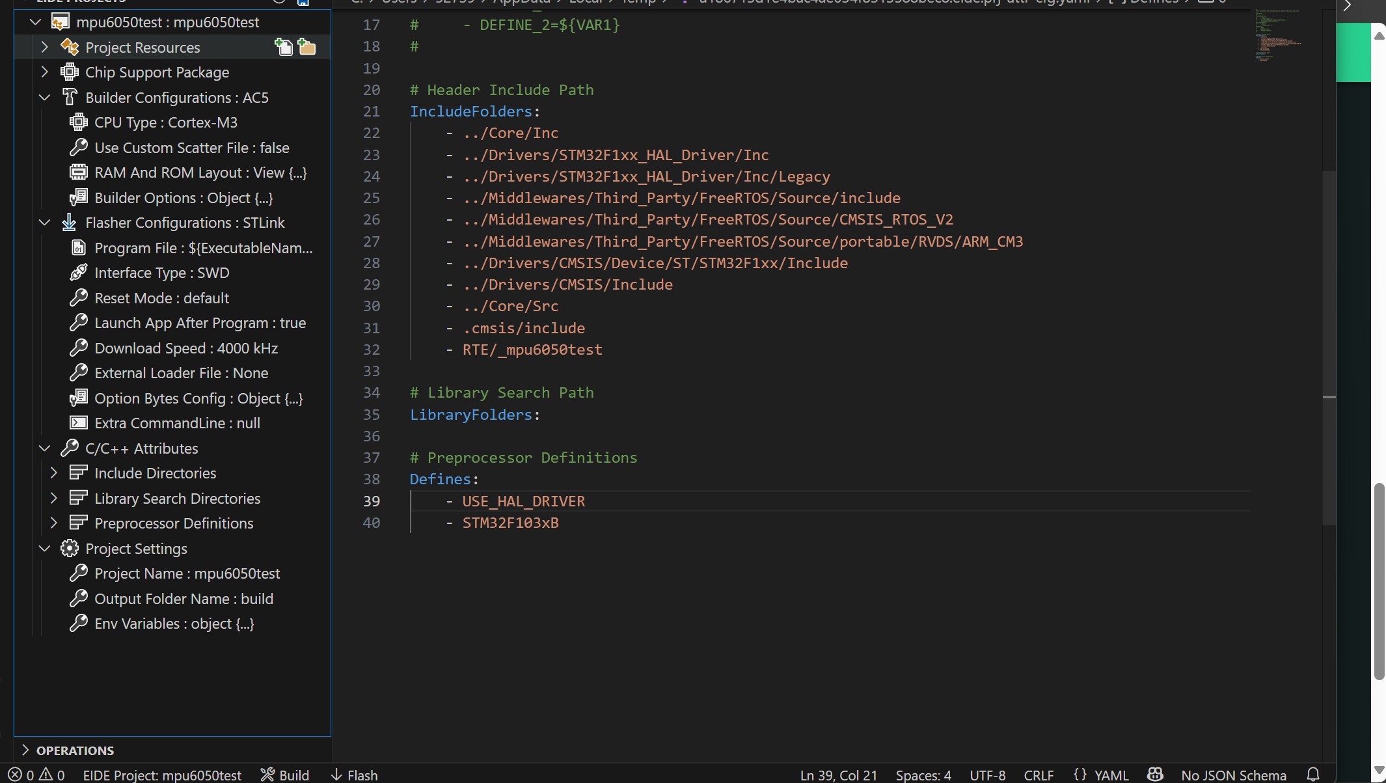Click RTE/_mpu6050test path on line 32
The height and width of the screenshot is (783, 1386).
pyautogui.click(x=532, y=349)
